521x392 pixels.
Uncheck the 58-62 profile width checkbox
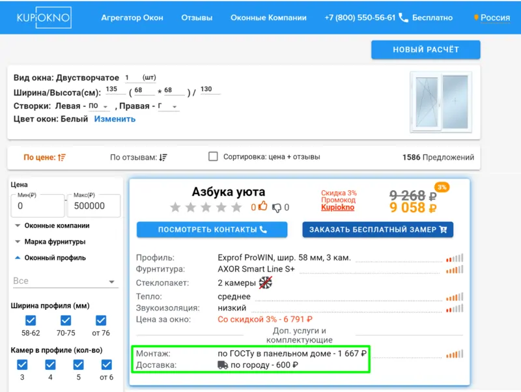click(x=31, y=320)
